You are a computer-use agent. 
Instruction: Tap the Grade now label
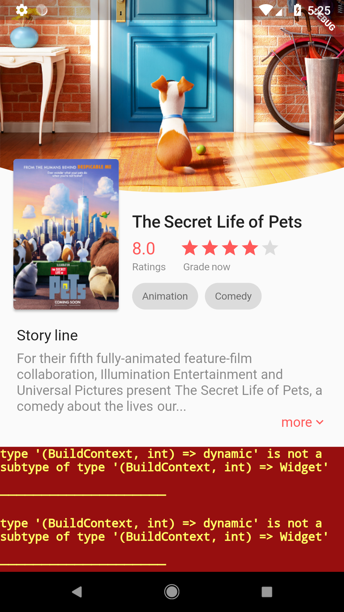(x=207, y=267)
